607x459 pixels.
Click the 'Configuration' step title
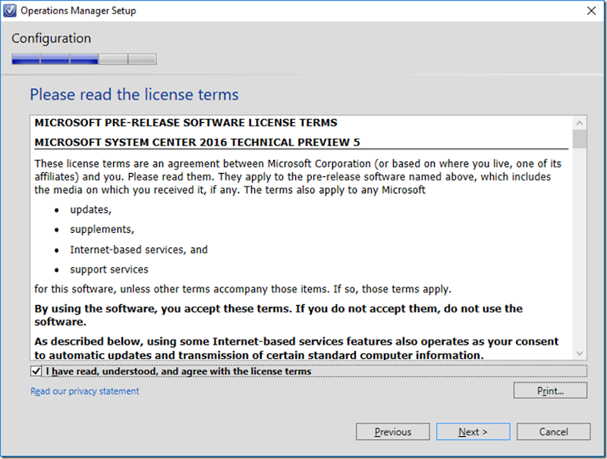[51, 39]
